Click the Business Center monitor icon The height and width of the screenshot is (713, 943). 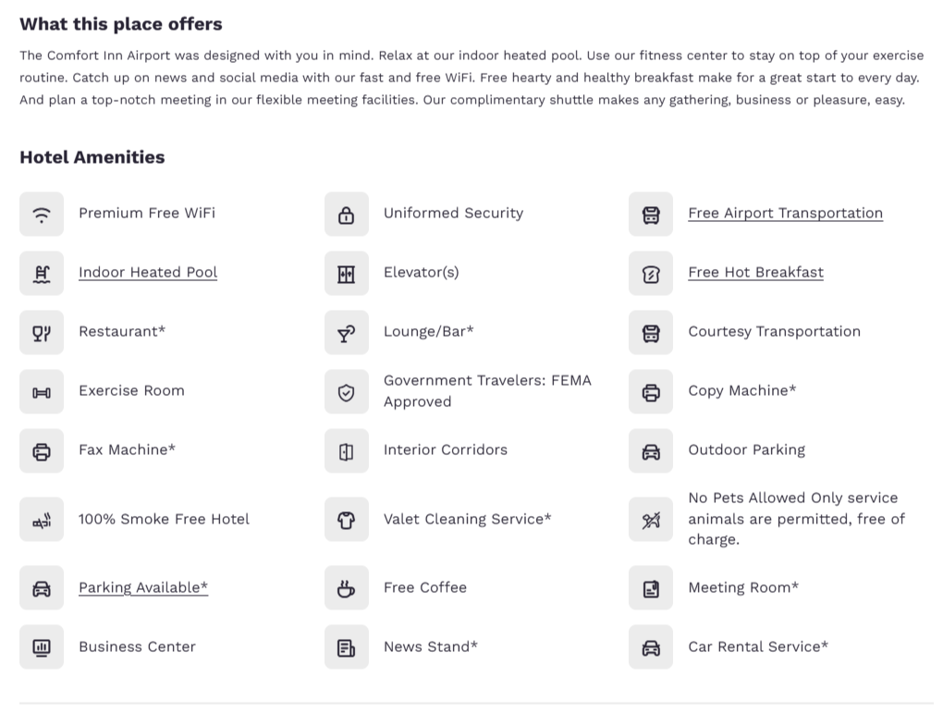(42, 647)
